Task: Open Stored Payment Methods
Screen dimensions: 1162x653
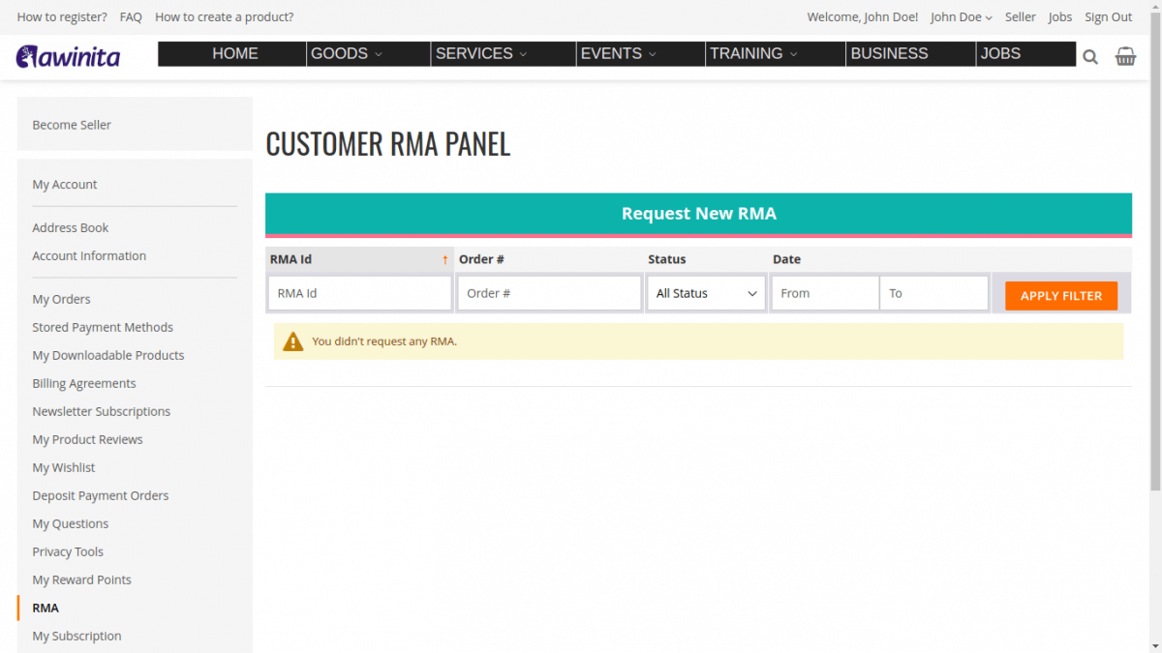Action: pos(103,328)
